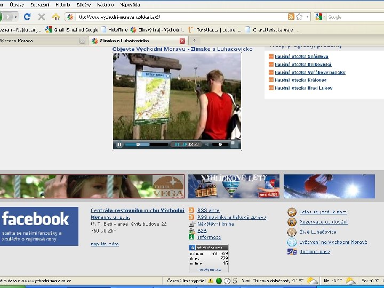Image resolution: width=384 pixels, height=288 pixels.
Task: Open Naučná stezka Královec link
Action: click(x=300, y=80)
